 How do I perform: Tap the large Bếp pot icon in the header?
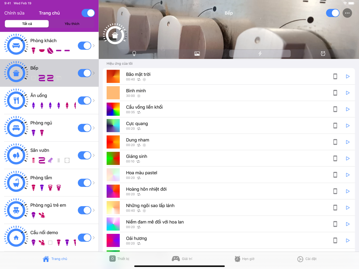115,35
